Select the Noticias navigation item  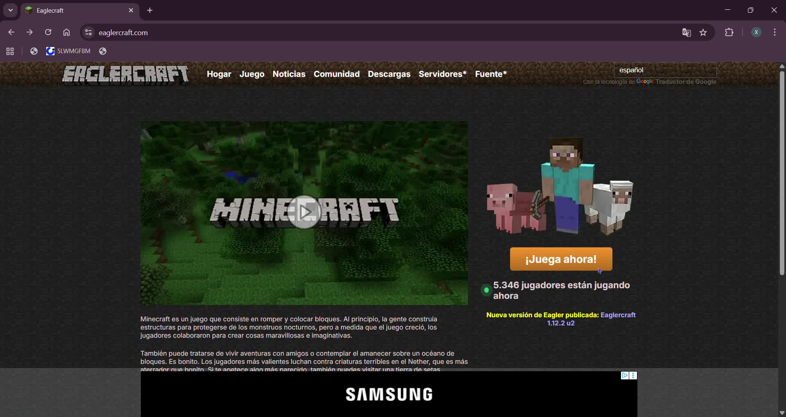(x=289, y=74)
